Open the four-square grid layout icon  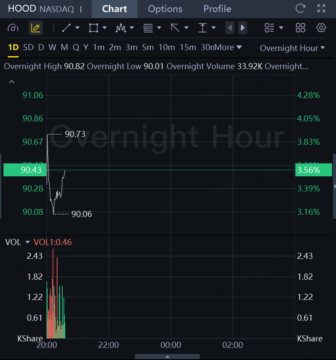tap(301, 28)
